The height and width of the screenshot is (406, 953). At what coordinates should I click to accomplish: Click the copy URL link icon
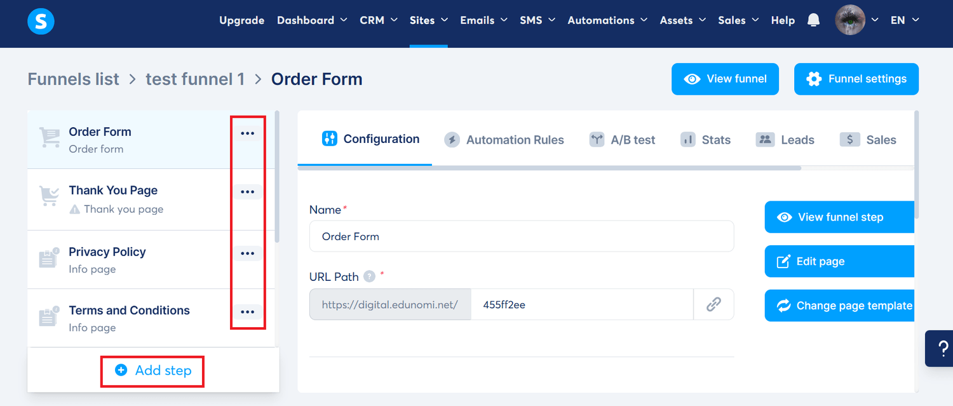713,304
